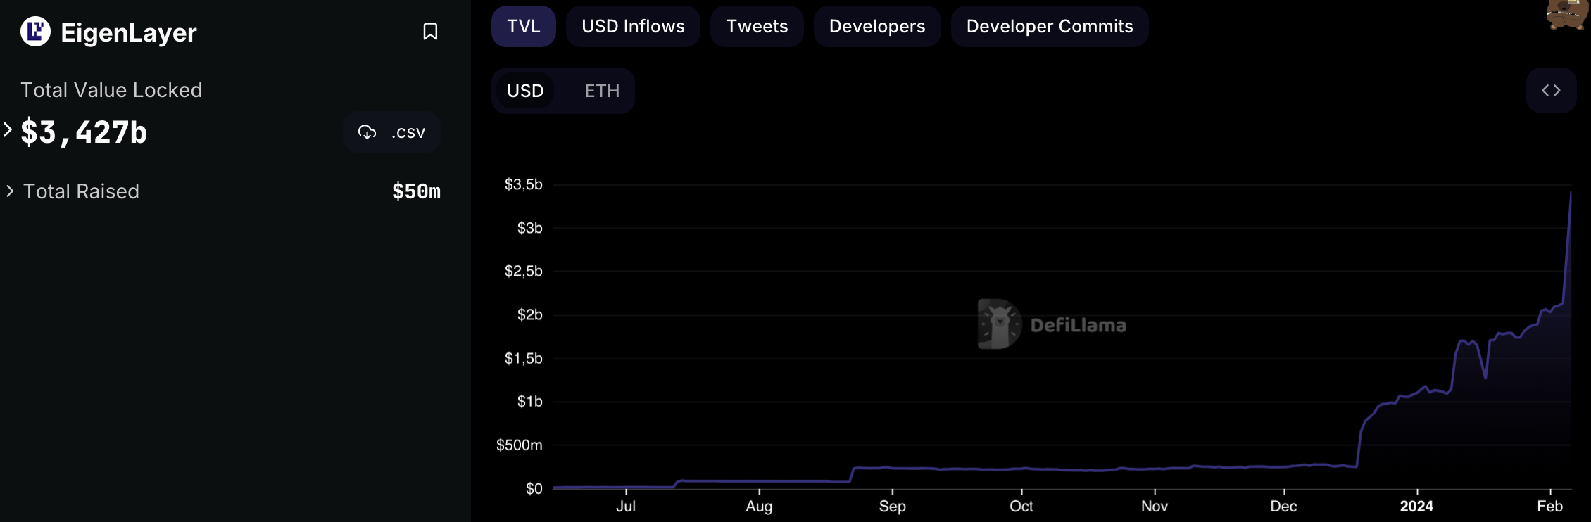
Task: Click the $1,5b y-axis label
Action: point(523,358)
